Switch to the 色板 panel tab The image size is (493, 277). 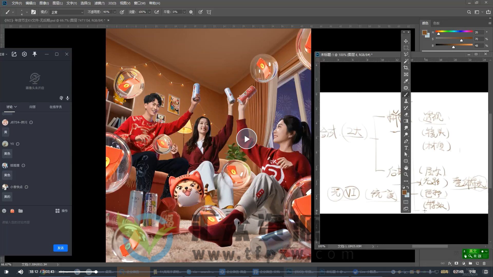tap(436, 23)
